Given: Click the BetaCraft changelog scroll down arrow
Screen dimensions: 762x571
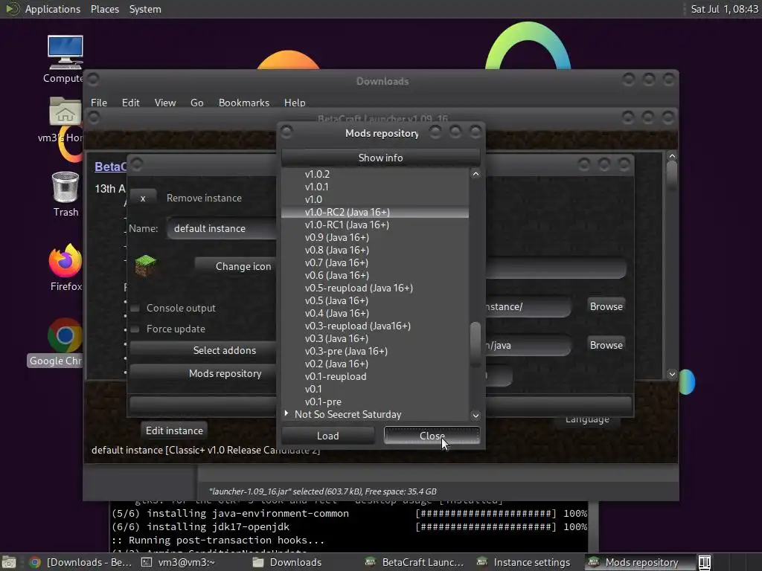Looking at the screenshot, I should pyautogui.click(x=672, y=374).
